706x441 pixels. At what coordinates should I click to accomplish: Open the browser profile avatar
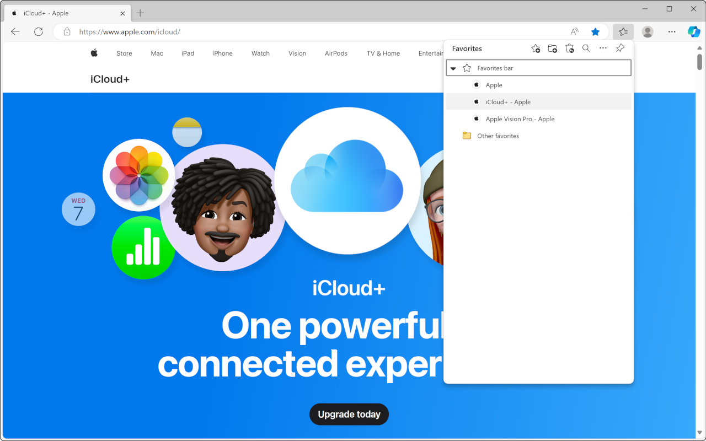(648, 31)
